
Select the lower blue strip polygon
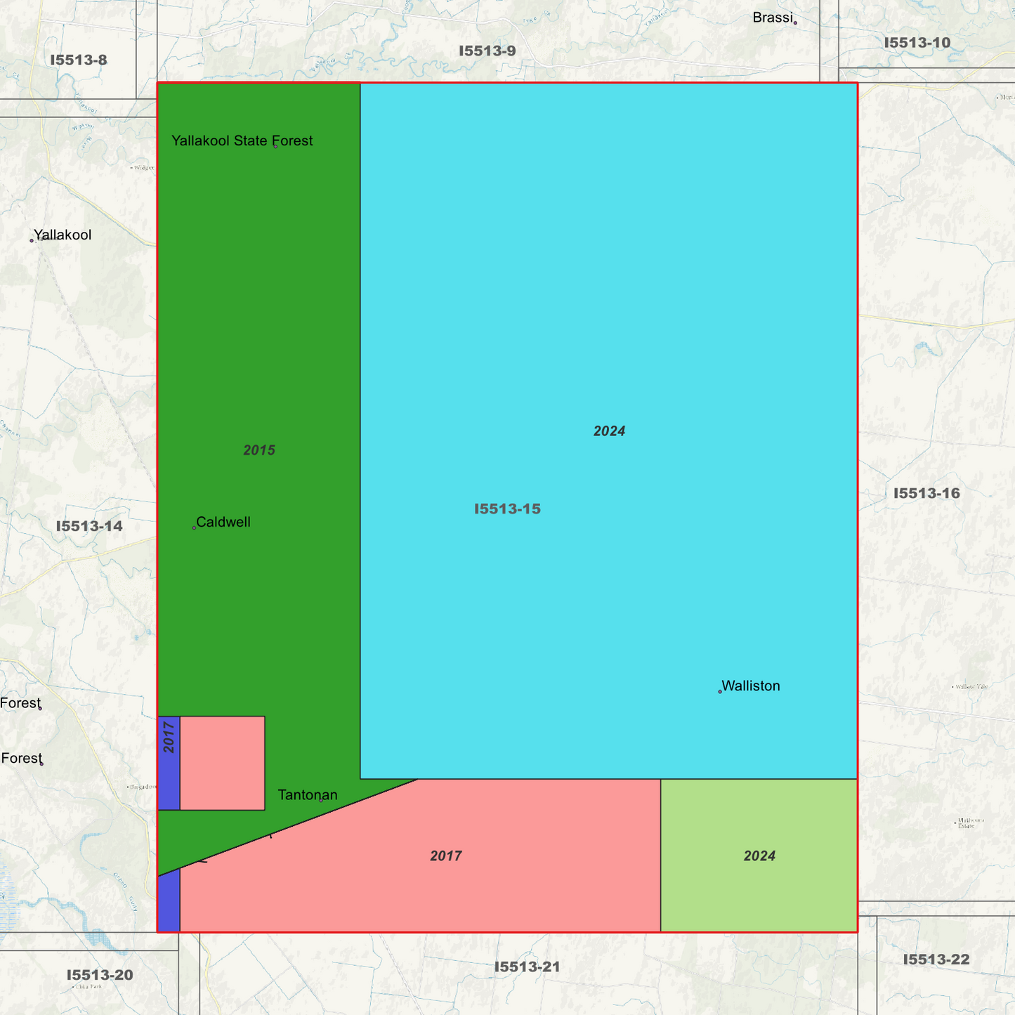[x=169, y=902]
